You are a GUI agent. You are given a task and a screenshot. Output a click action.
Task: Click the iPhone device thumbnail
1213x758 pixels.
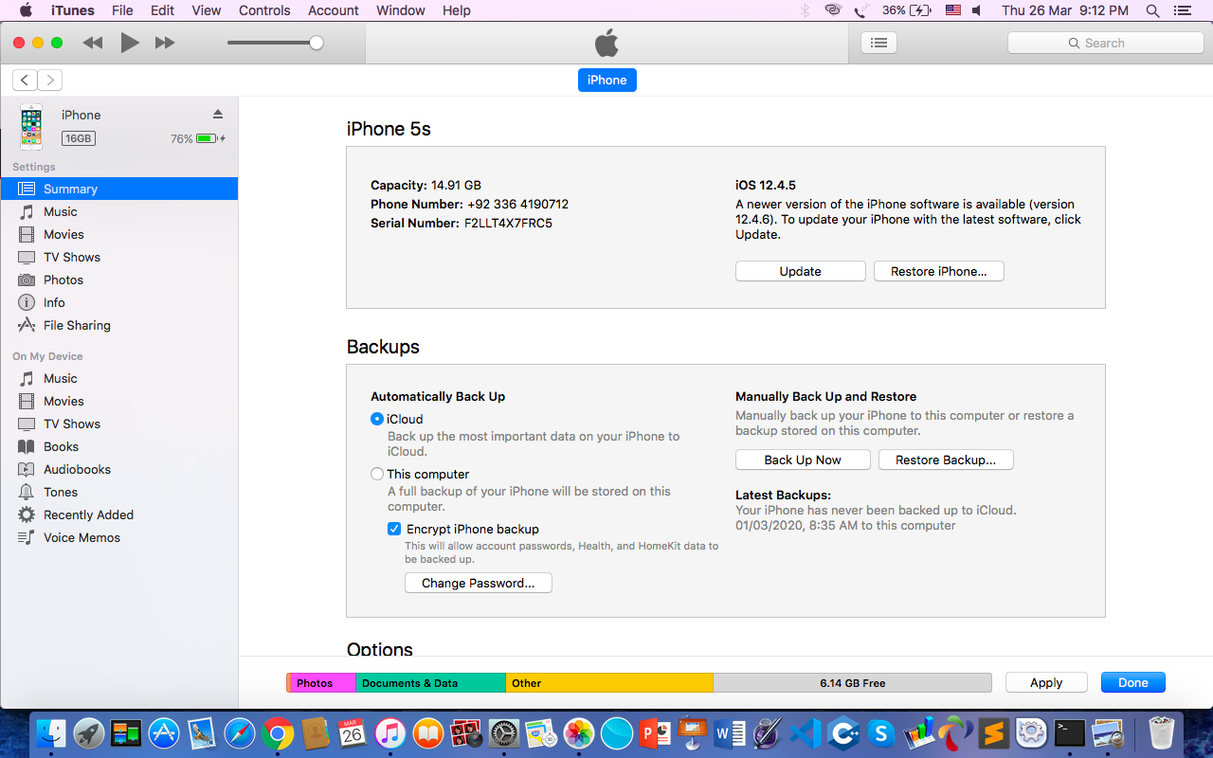coord(31,126)
